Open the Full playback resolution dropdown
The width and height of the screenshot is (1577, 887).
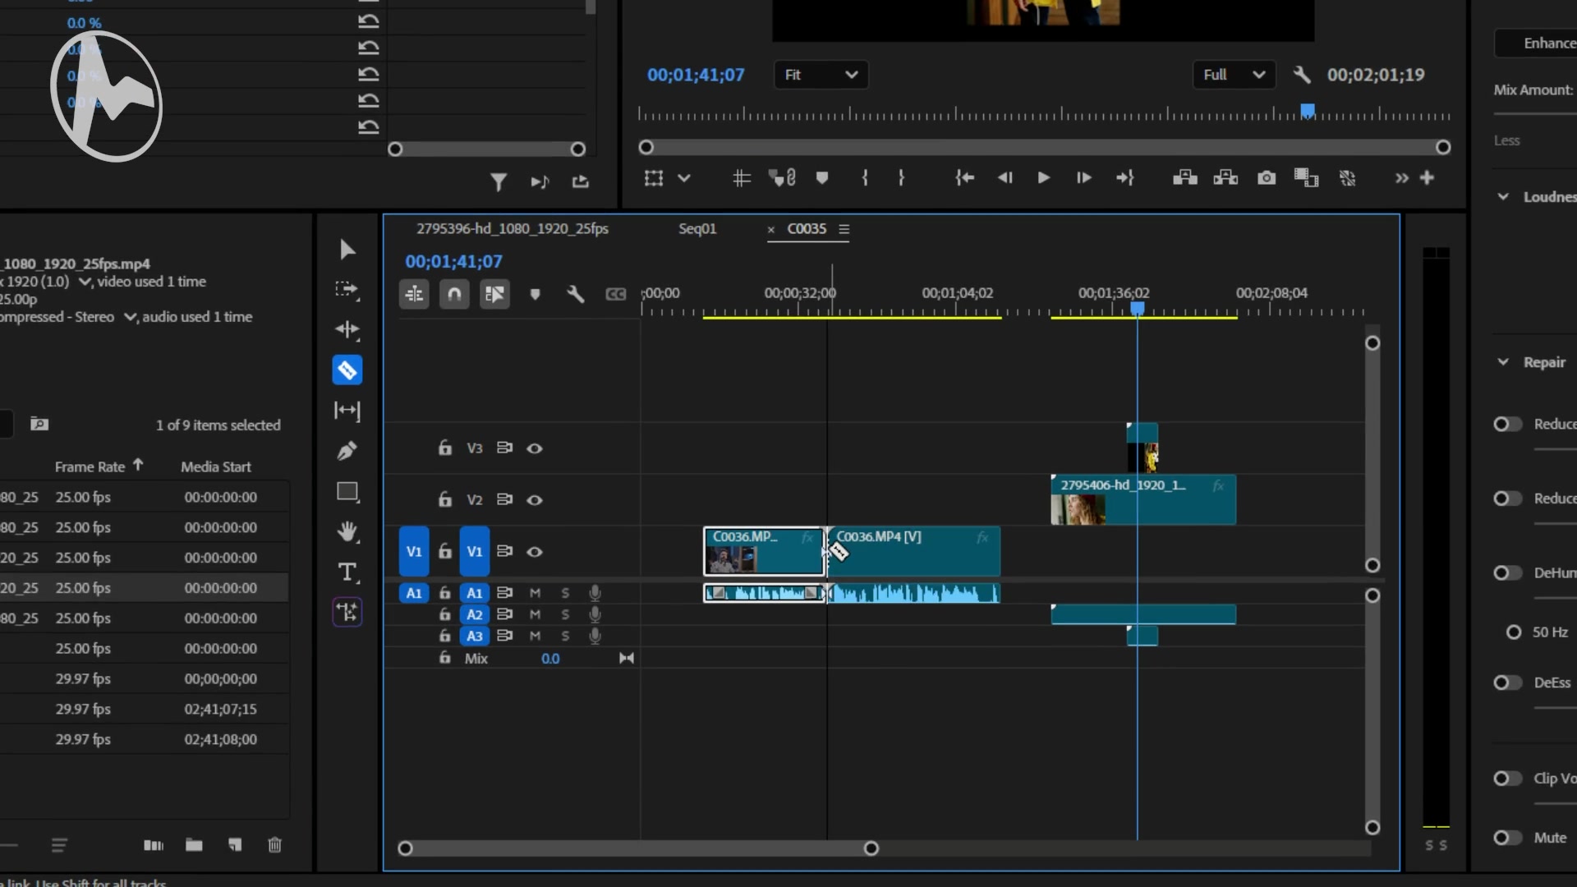1233,75
